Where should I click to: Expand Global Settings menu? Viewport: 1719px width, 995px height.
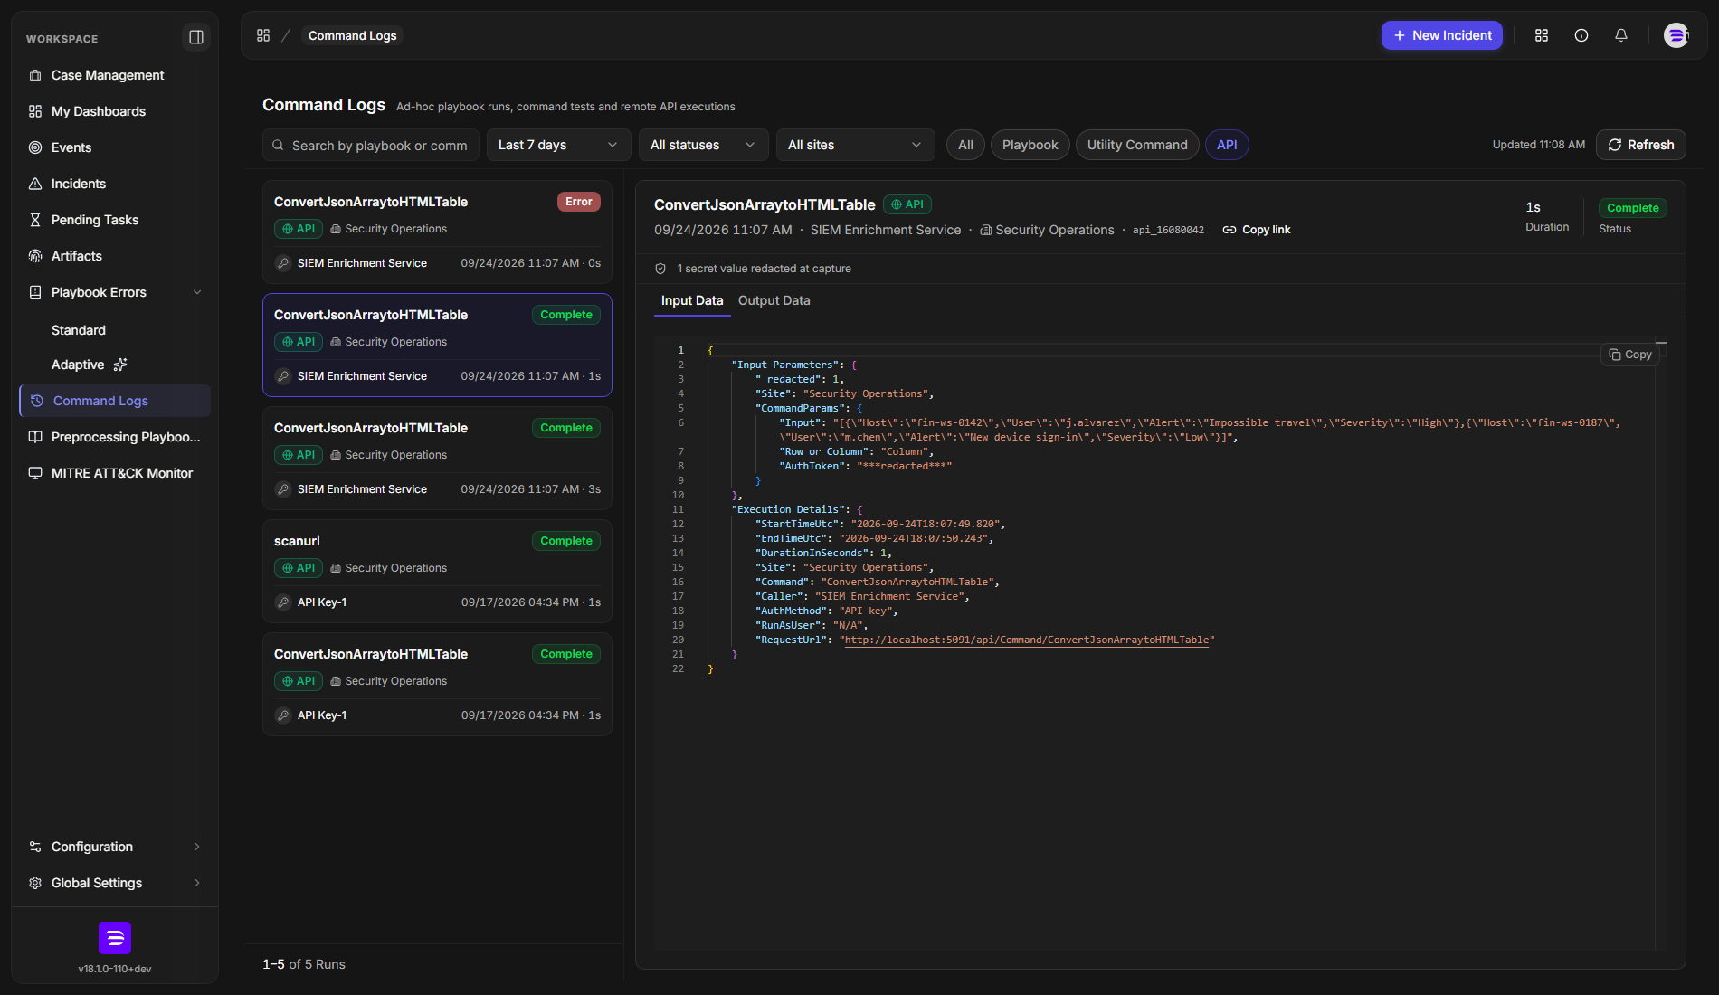[114, 883]
